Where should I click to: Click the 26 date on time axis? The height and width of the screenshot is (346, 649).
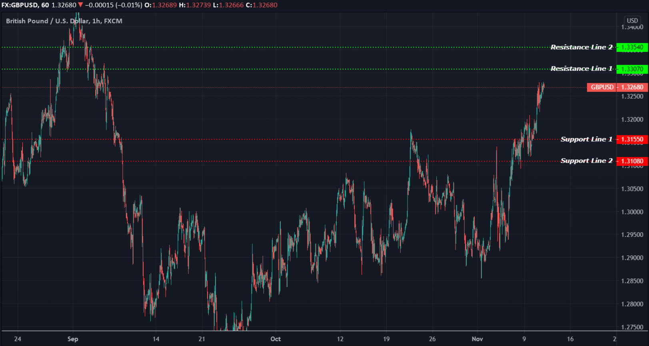tap(432, 339)
